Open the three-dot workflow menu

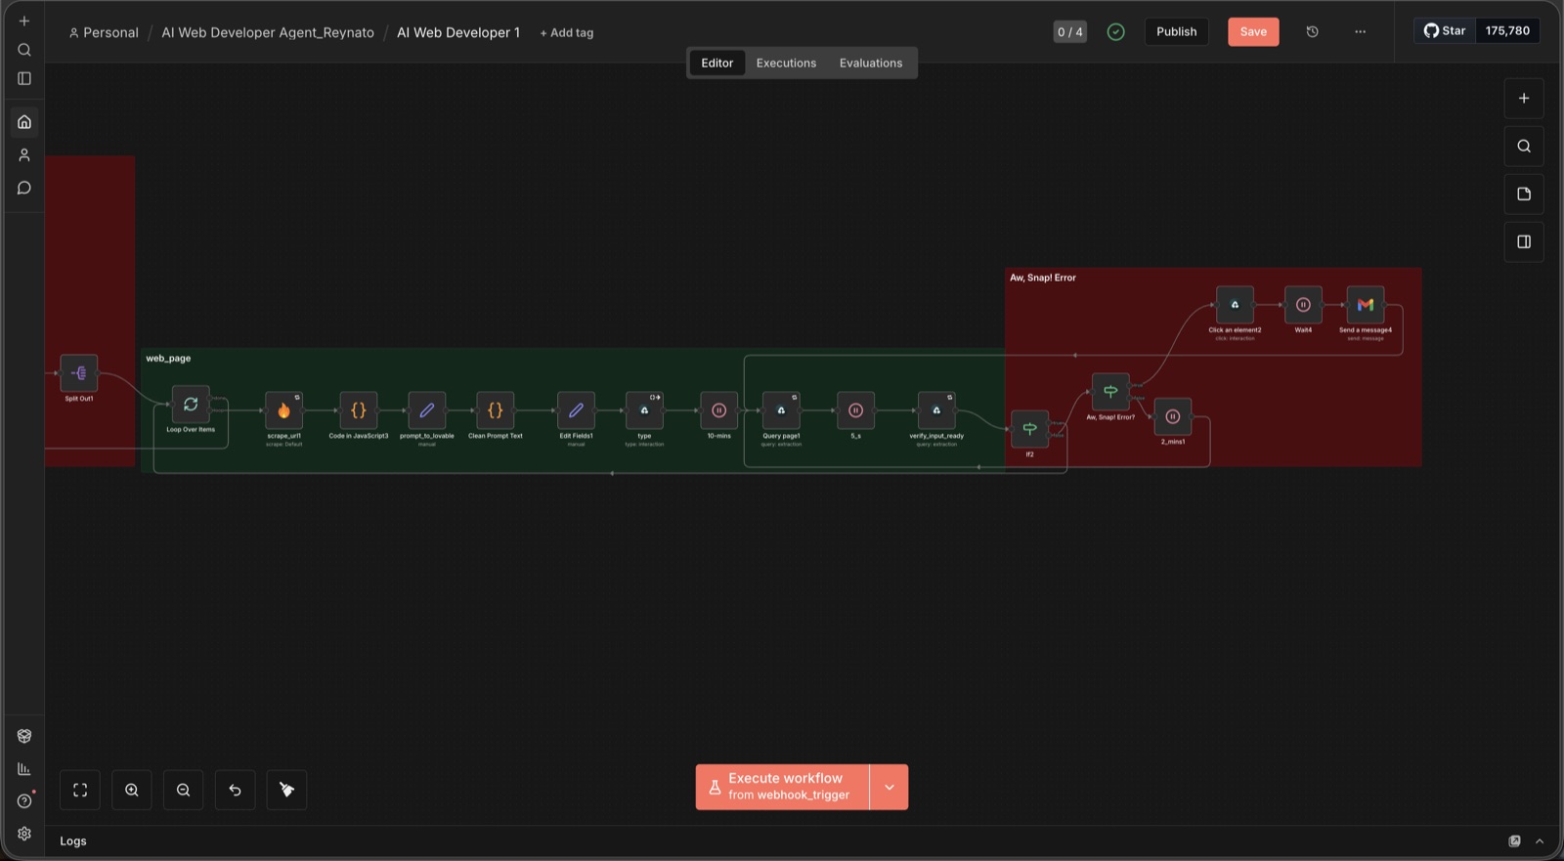1360,31
